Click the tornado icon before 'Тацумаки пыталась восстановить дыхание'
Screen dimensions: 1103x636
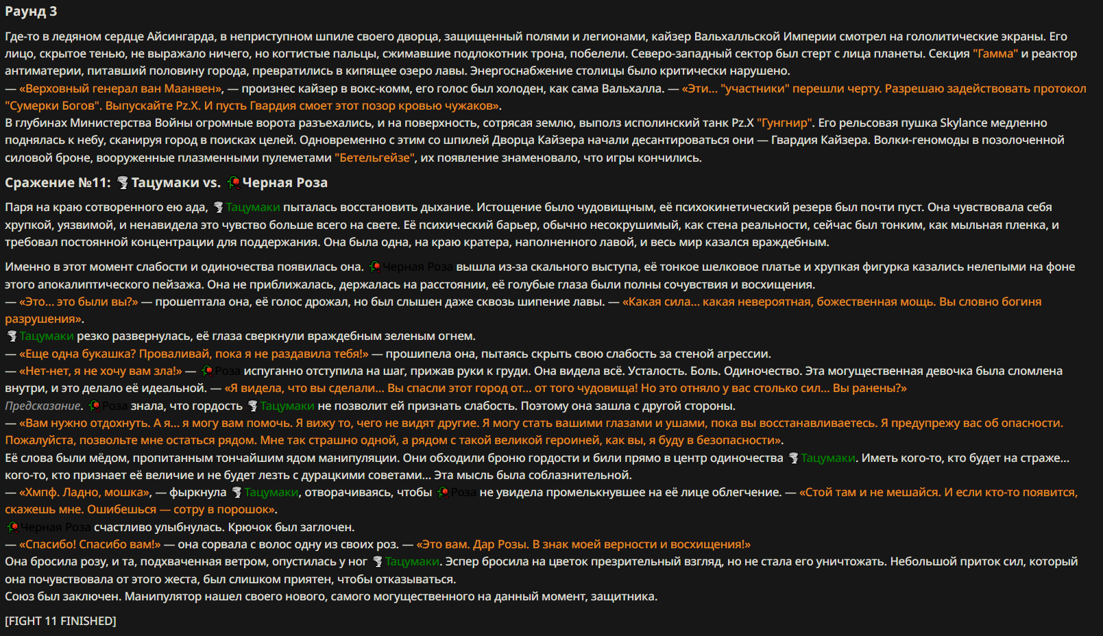coord(219,207)
